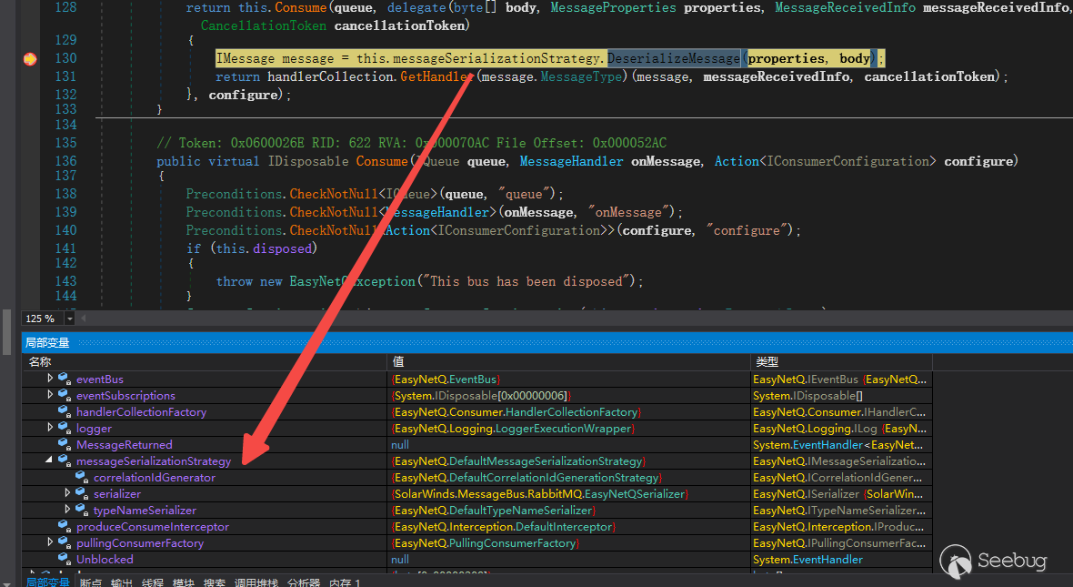Switch to the 局部变量 tab
The width and height of the screenshot is (1073, 587).
(x=47, y=582)
